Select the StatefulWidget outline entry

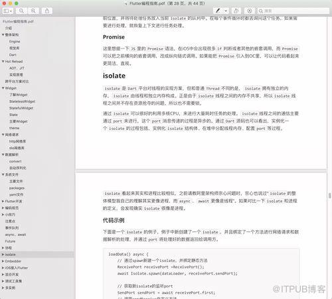pos(21,108)
